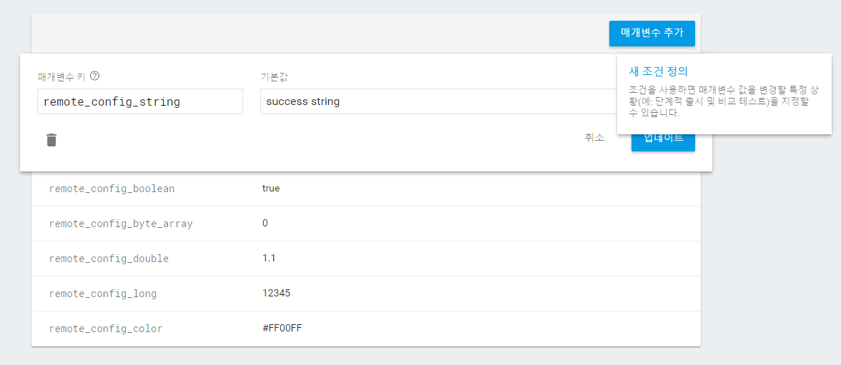Click the 새 조건 정의 heading
Screen dimensions: 841x365
pos(658,71)
